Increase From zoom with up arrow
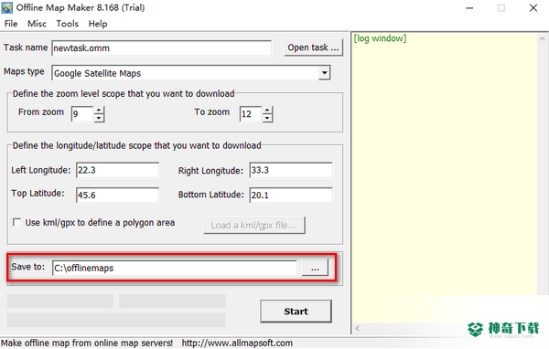 coord(99,111)
